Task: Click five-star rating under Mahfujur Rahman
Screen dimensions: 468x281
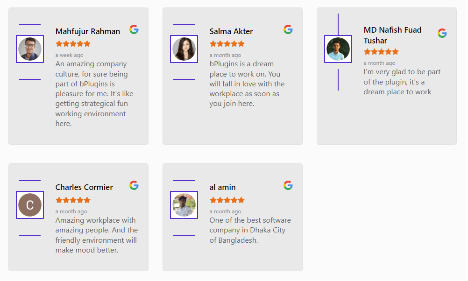Action: [73, 44]
